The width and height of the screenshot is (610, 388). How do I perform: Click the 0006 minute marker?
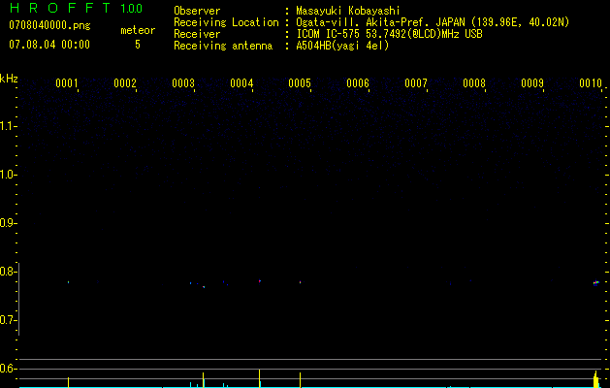click(358, 83)
